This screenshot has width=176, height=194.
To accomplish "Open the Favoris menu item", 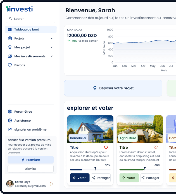I will click(20, 65).
